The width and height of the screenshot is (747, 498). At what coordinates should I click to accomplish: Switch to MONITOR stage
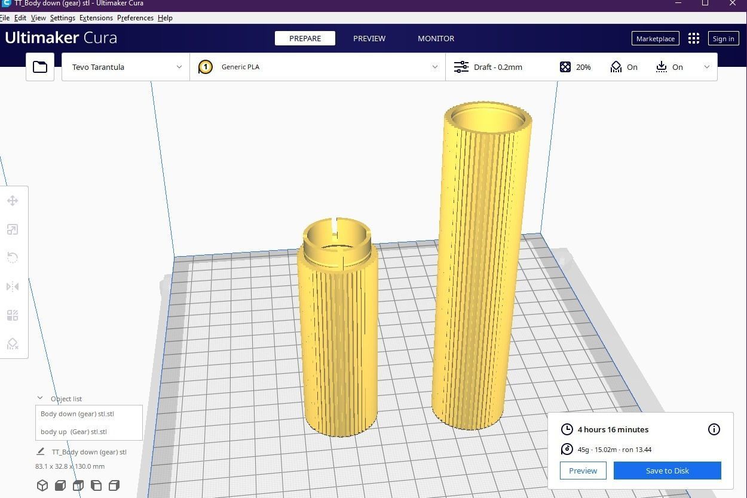436,38
